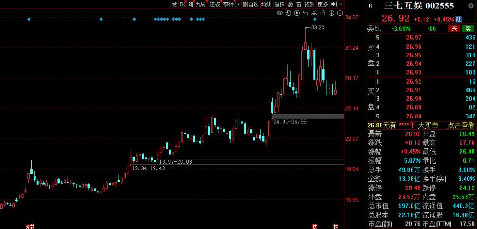Click the 换手 turnover value 3.00%

click(x=466, y=169)
